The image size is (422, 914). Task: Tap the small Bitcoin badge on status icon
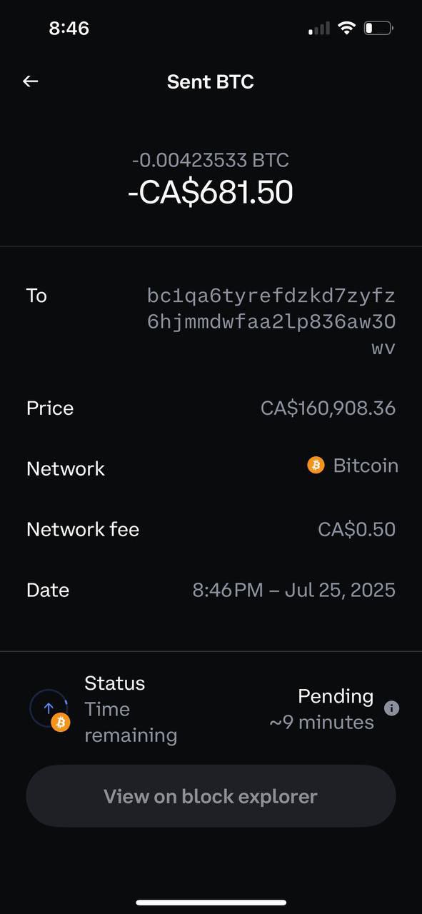pyautogui.click(x=61, y=723)
